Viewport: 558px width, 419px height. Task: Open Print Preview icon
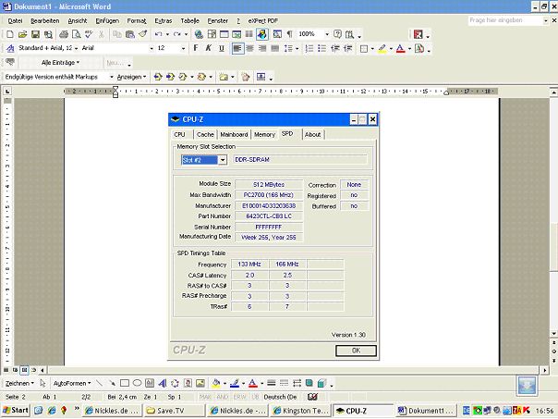76,34
